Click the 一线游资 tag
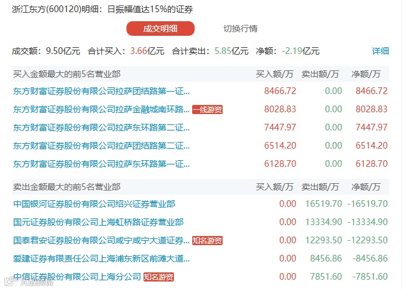 pos(207,109)
